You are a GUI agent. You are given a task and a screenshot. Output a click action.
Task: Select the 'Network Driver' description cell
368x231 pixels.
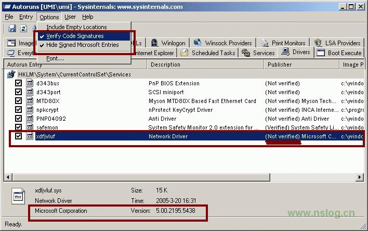point(168,136)
